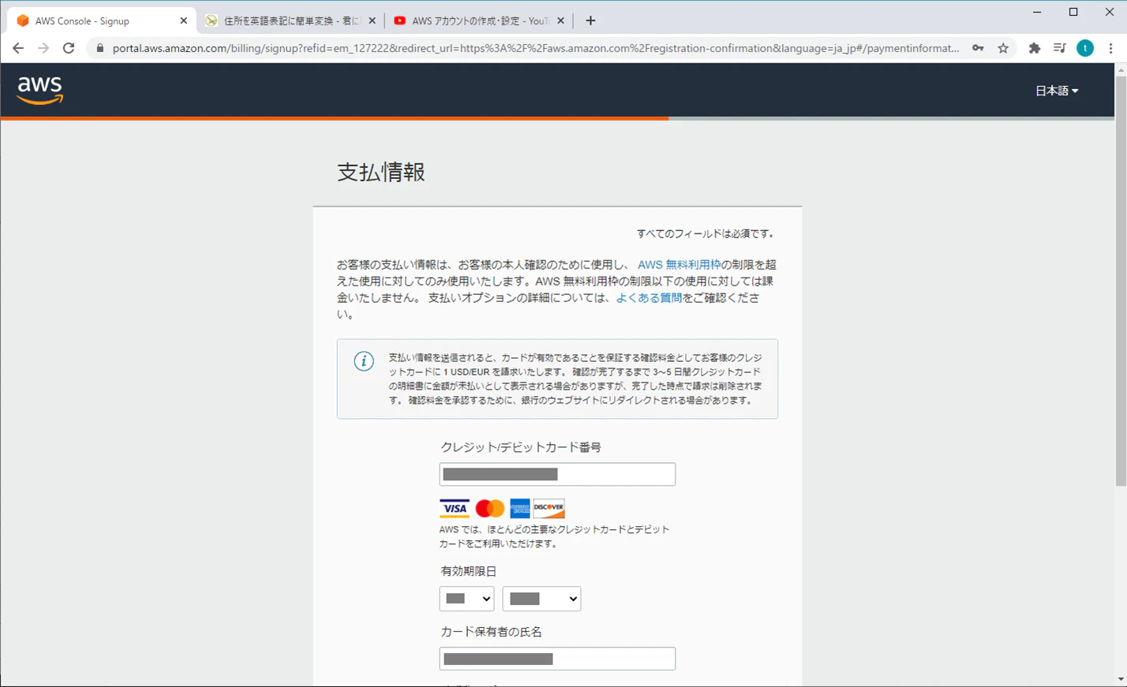Bookmark this page with the star
The width and height of the screenshot is (1127, 687).
1003,48
